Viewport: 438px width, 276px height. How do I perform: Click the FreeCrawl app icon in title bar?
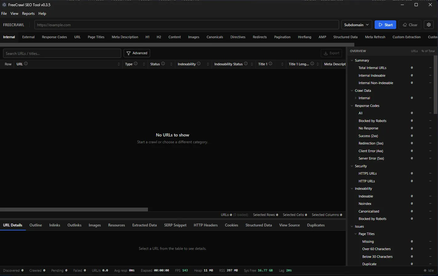point(4,5)
